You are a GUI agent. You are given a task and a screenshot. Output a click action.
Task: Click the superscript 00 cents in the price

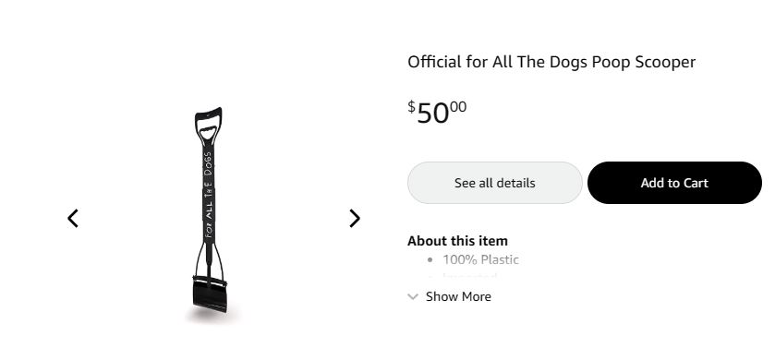[458, 107]
